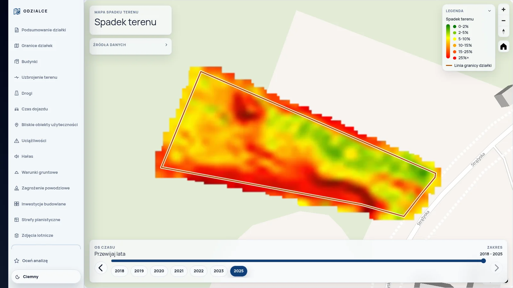Click the Bliskie obiekty pin icon
The image size is (513, 288).
click(17, 125)
